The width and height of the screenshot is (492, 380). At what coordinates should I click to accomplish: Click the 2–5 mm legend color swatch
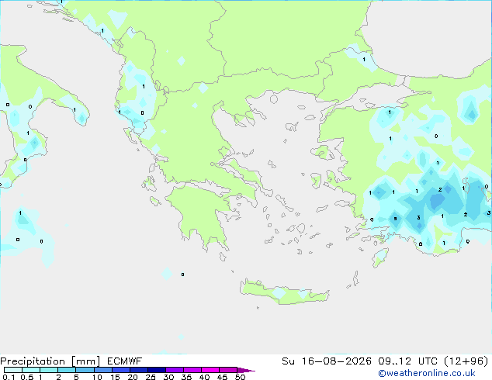pyautogui.click(x=67, y=370)
